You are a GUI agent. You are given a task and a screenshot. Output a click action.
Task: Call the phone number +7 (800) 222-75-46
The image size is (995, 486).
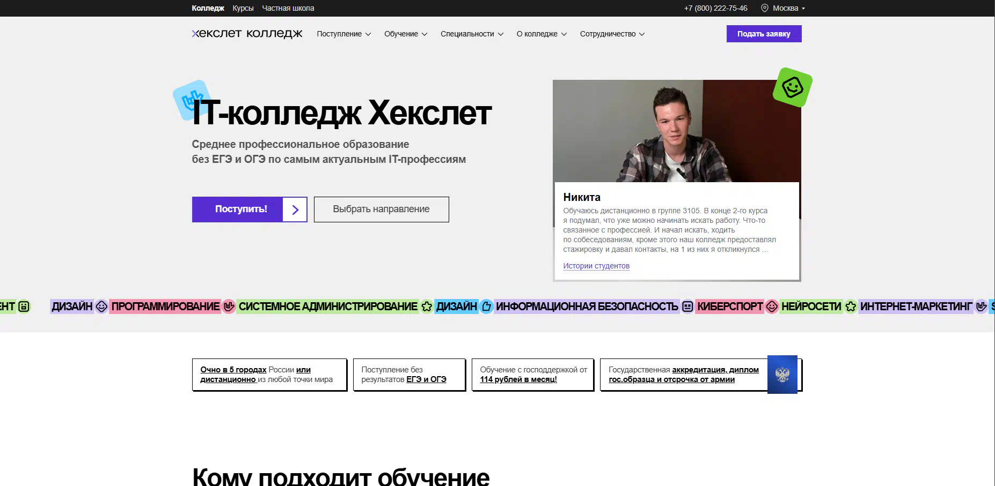pos(715,8)
